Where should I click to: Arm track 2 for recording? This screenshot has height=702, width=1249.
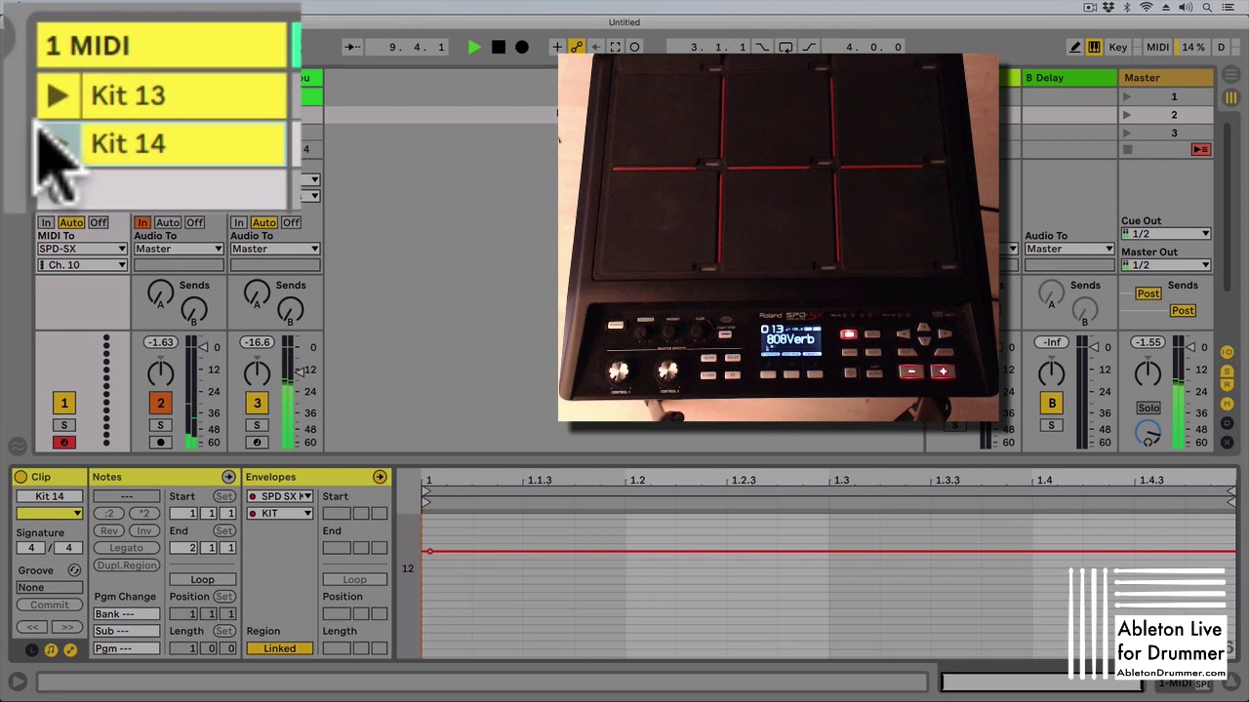click(161, 443)
